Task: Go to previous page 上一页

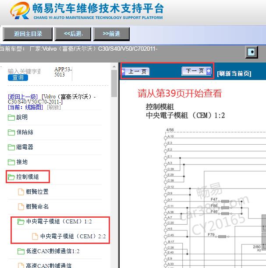Action: pos(135,71)
